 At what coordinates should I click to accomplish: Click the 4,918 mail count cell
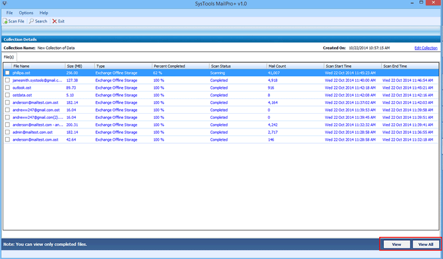coord(272,80)
